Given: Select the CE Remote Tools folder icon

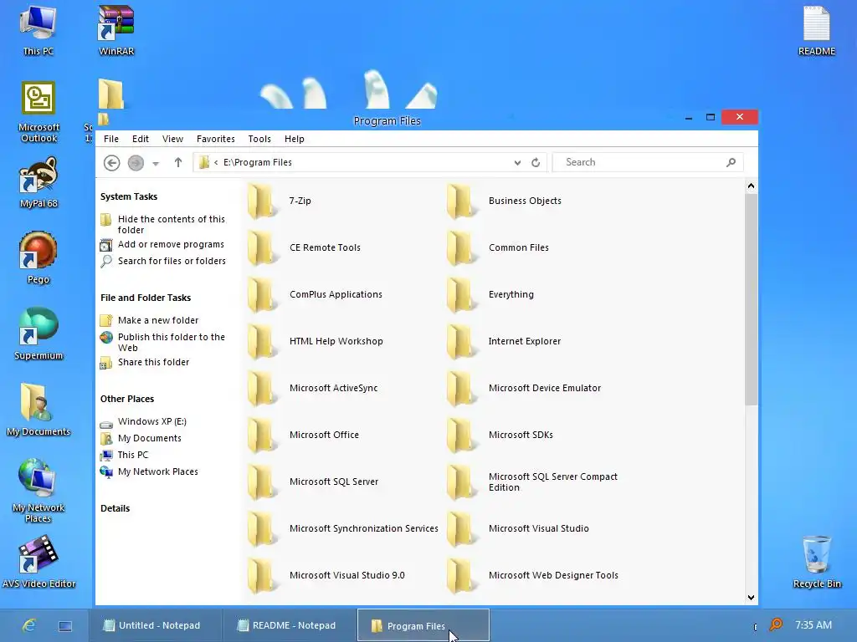Looking at the screenshot, I should click(x=262, y=247).
